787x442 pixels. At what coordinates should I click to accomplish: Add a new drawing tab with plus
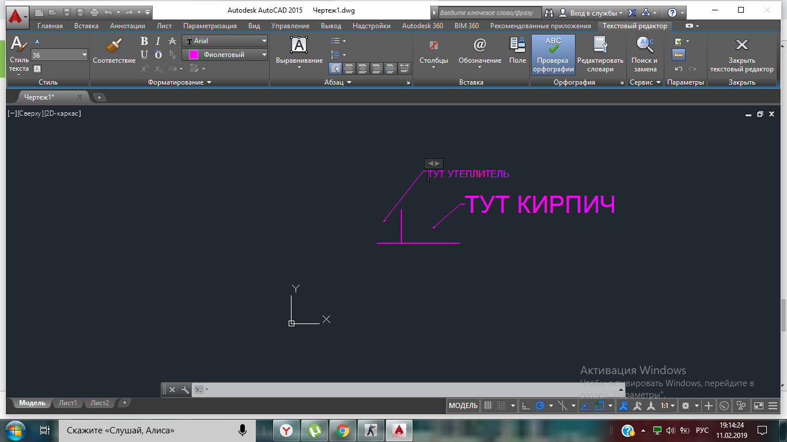tap(99, 97)
